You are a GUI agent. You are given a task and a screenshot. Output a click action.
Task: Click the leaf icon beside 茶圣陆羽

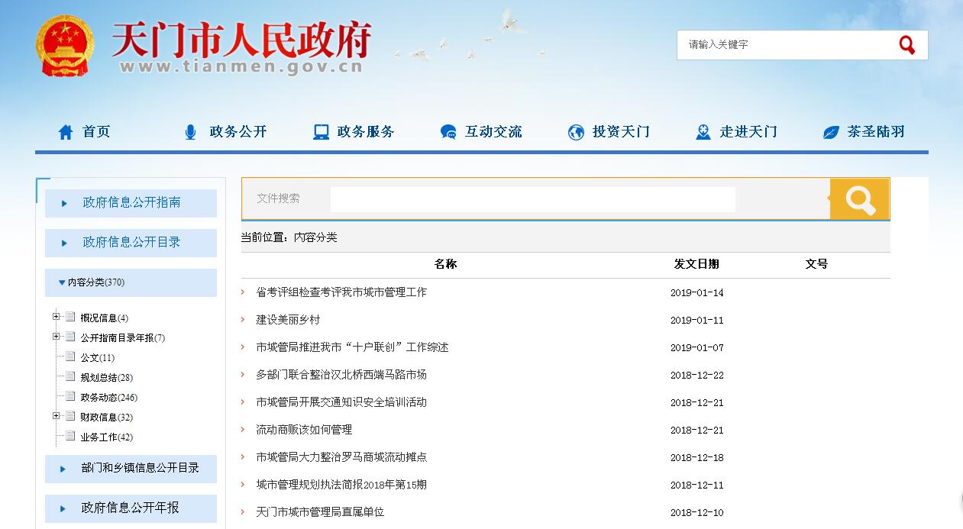tap(831, 132)
